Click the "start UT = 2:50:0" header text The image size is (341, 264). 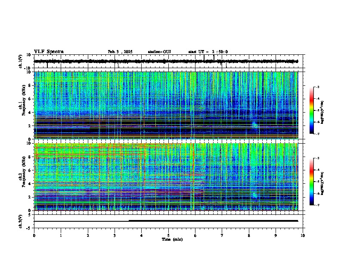[208, 52]
